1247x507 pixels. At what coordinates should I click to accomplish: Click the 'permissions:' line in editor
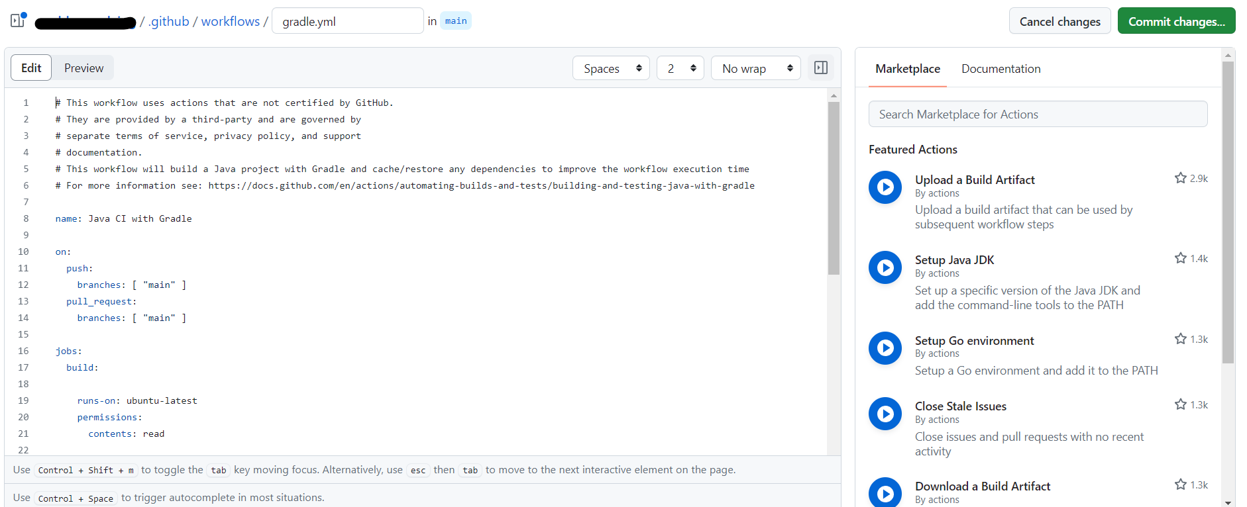click(109, 417)
